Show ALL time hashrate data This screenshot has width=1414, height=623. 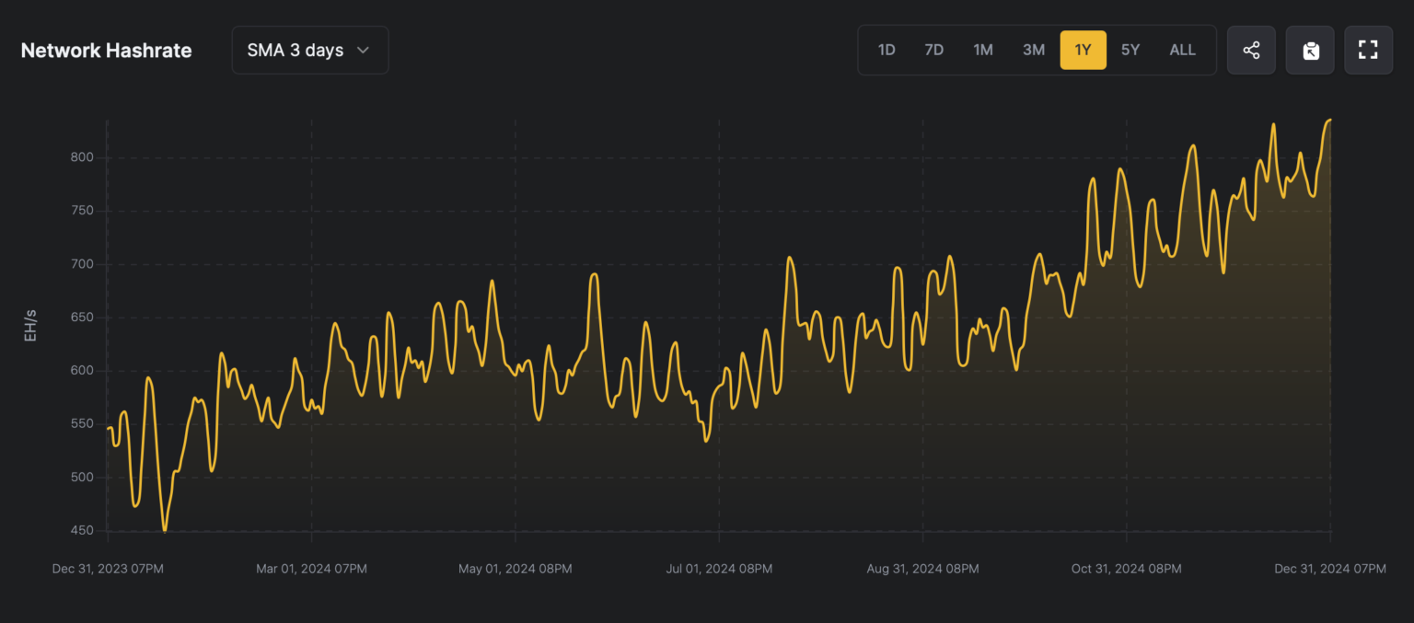pyautogui.click(x=1182, y=50)
